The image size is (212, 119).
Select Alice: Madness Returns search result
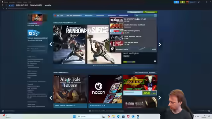pyautogui.click(x=133, y=37)
